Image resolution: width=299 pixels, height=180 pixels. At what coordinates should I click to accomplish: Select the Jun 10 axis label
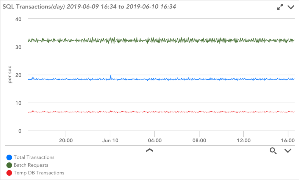[x=110, y=140]
